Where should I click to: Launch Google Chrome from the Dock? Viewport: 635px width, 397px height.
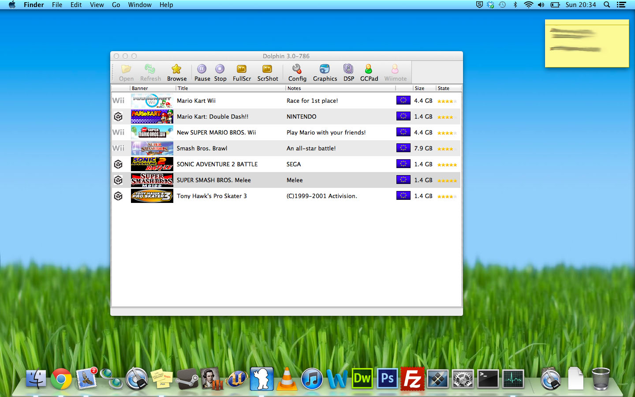pyautogui.click(x=61, y=379)
